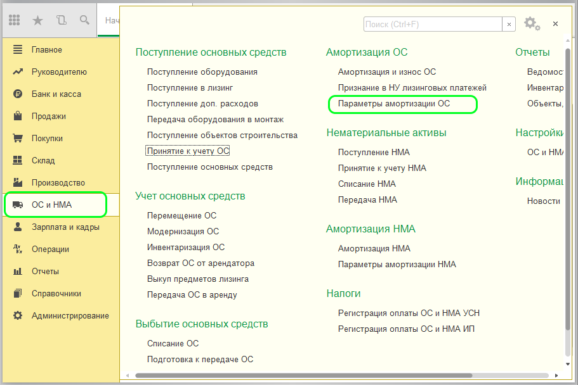
Task: Open the Главное sidebar menu
Action: [x=46, y=50]
